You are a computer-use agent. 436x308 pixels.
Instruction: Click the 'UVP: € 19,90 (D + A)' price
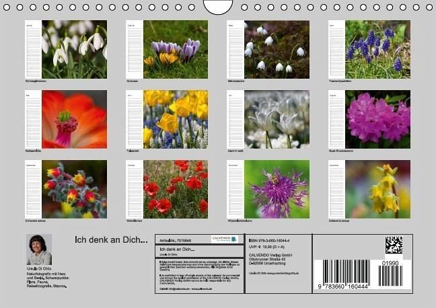(x=266, y=247)
